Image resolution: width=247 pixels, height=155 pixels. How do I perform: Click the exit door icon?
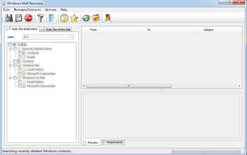point(108,18)
